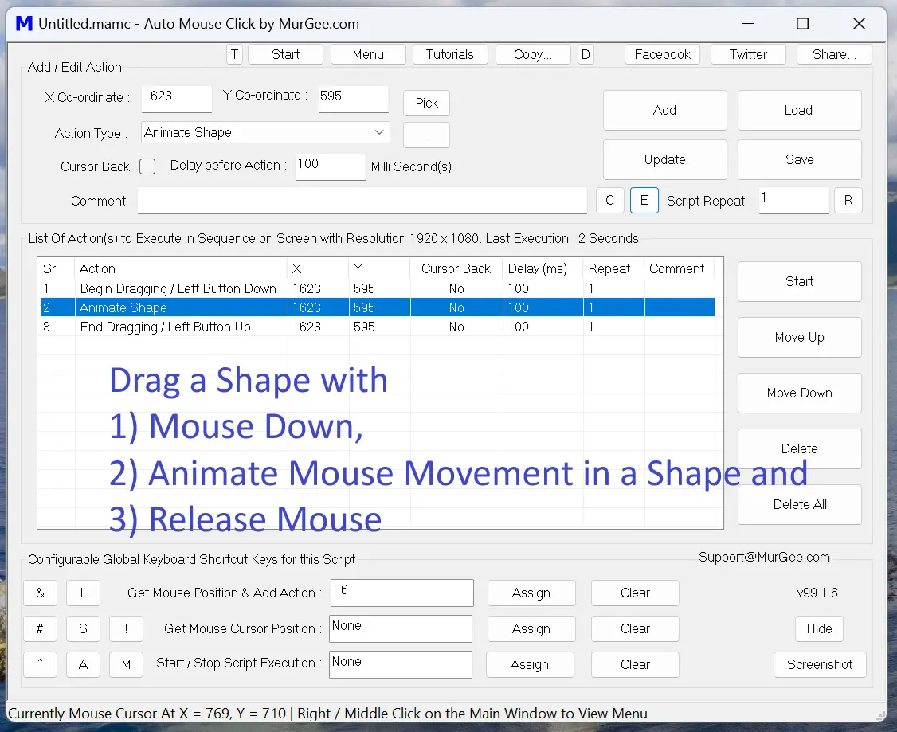897x732 pixels.
Task: Click the ^ button in bottom left
Action: pos(40,664)
